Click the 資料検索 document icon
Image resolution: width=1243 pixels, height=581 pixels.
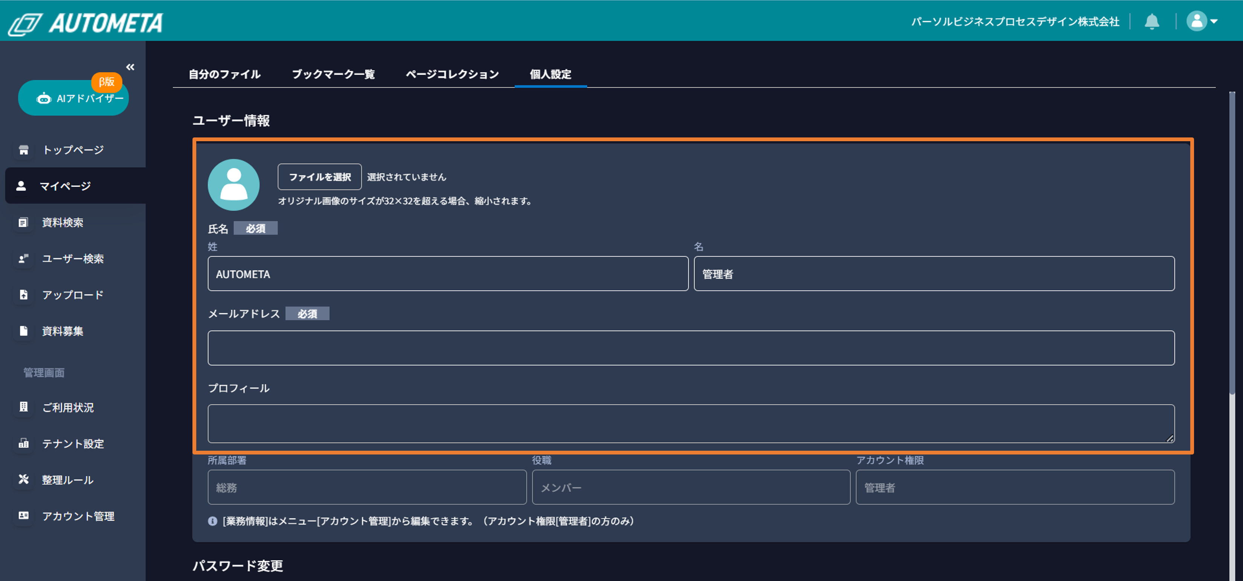[x=23, y=223]
